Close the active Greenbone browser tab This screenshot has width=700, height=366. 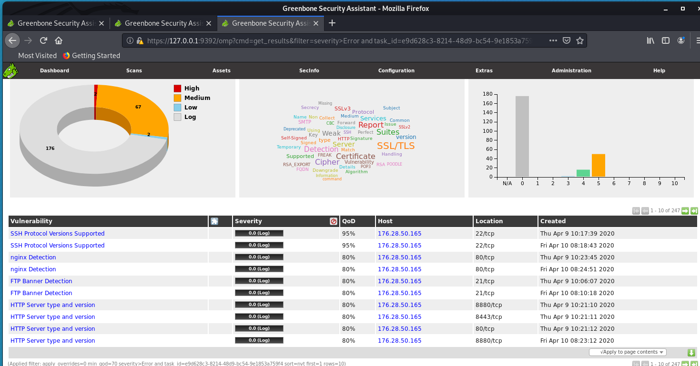tap(316, 23)
